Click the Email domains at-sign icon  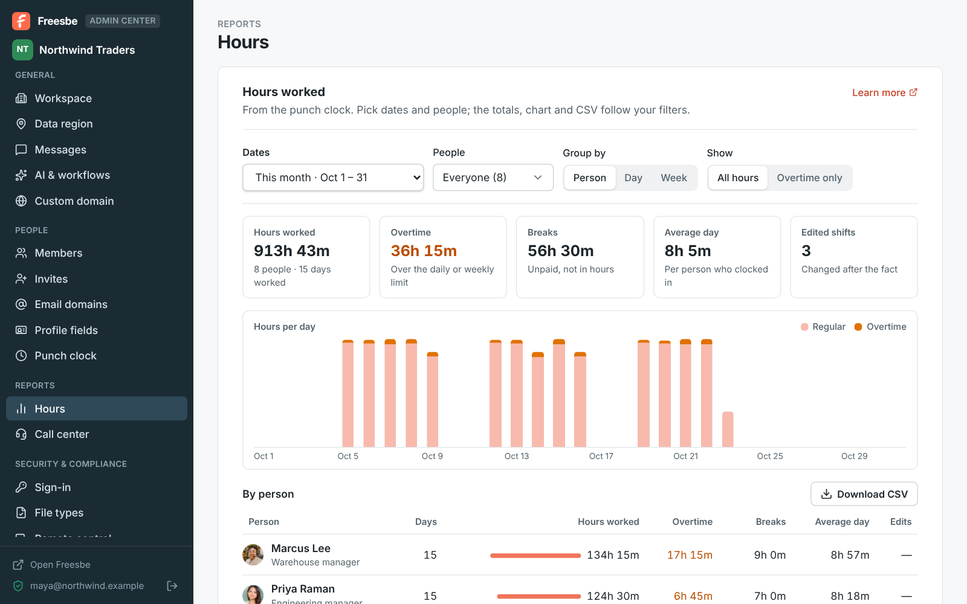tap(21, 304)
